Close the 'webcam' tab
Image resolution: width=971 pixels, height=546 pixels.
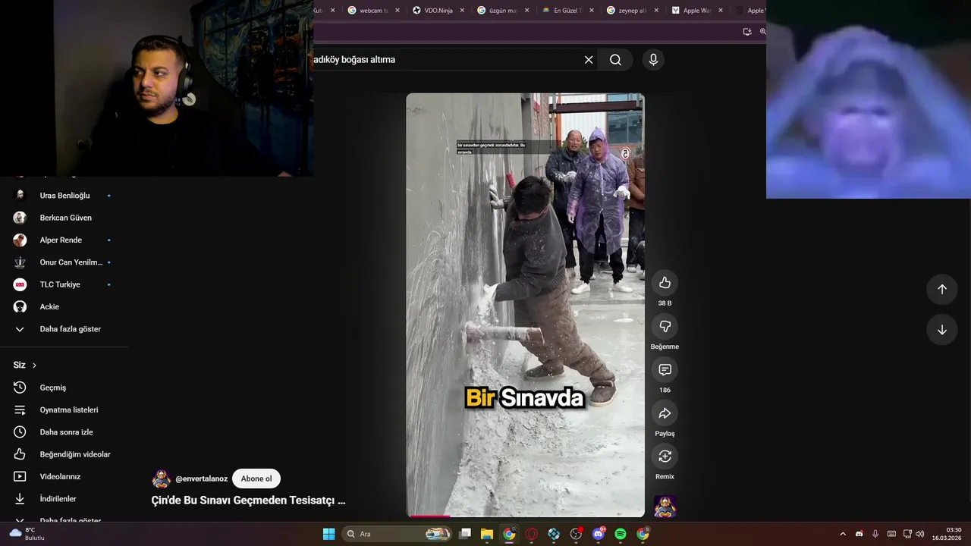pos(397,11)
